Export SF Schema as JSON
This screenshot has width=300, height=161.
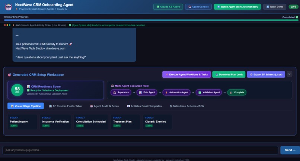pos(266,75)
